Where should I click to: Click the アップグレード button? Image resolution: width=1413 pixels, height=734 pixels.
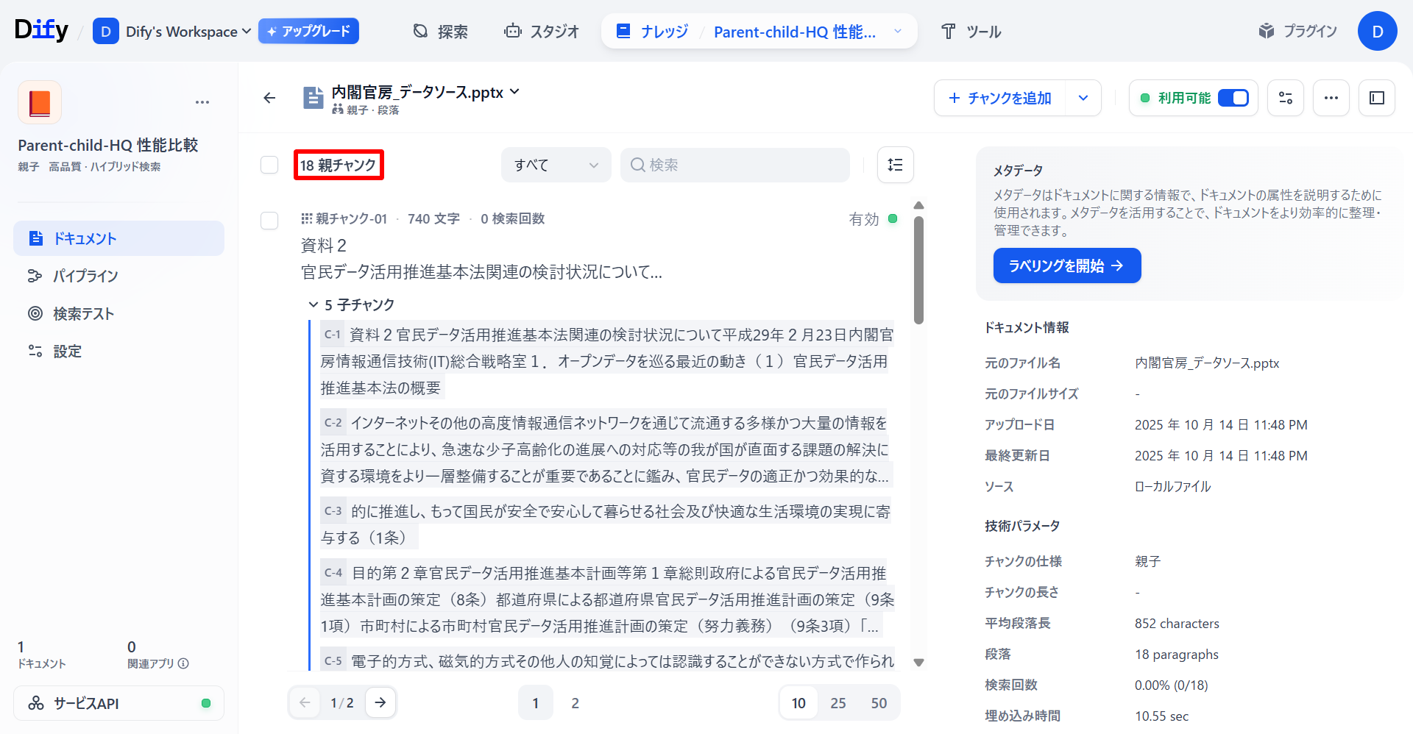click(308, 31)
